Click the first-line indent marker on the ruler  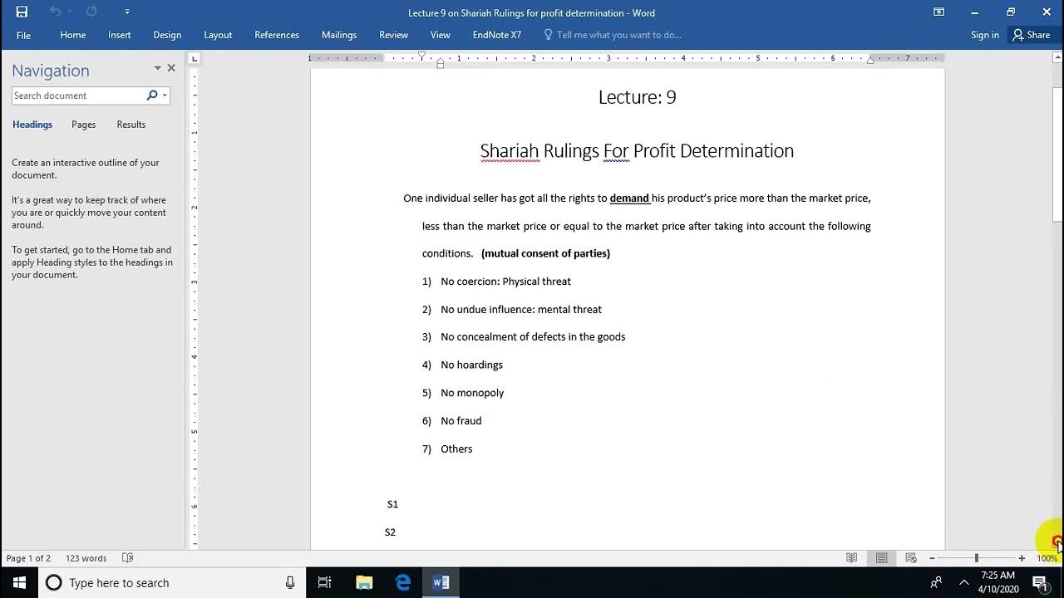(x=421, y=55)
